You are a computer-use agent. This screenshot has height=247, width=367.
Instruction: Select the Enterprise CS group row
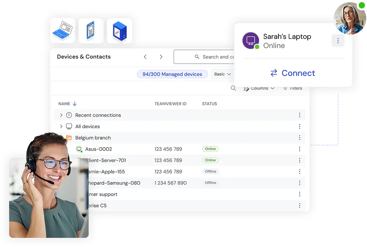[197, 205]
